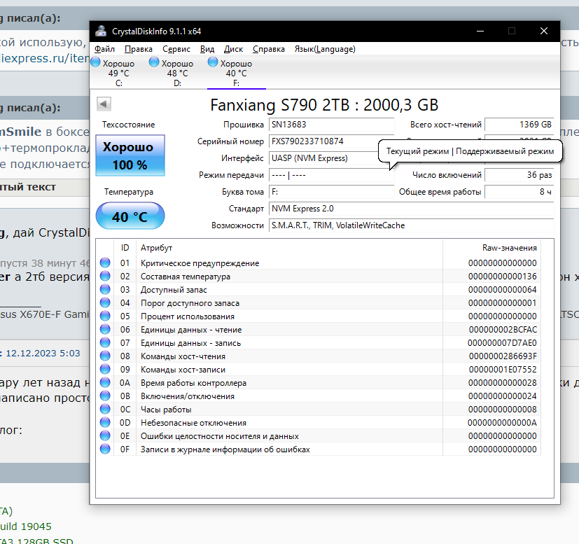Viewport: 579px width, 544px height.
Task: Click the Общее время работы value 8 ч
Action: tap(519, 192)
